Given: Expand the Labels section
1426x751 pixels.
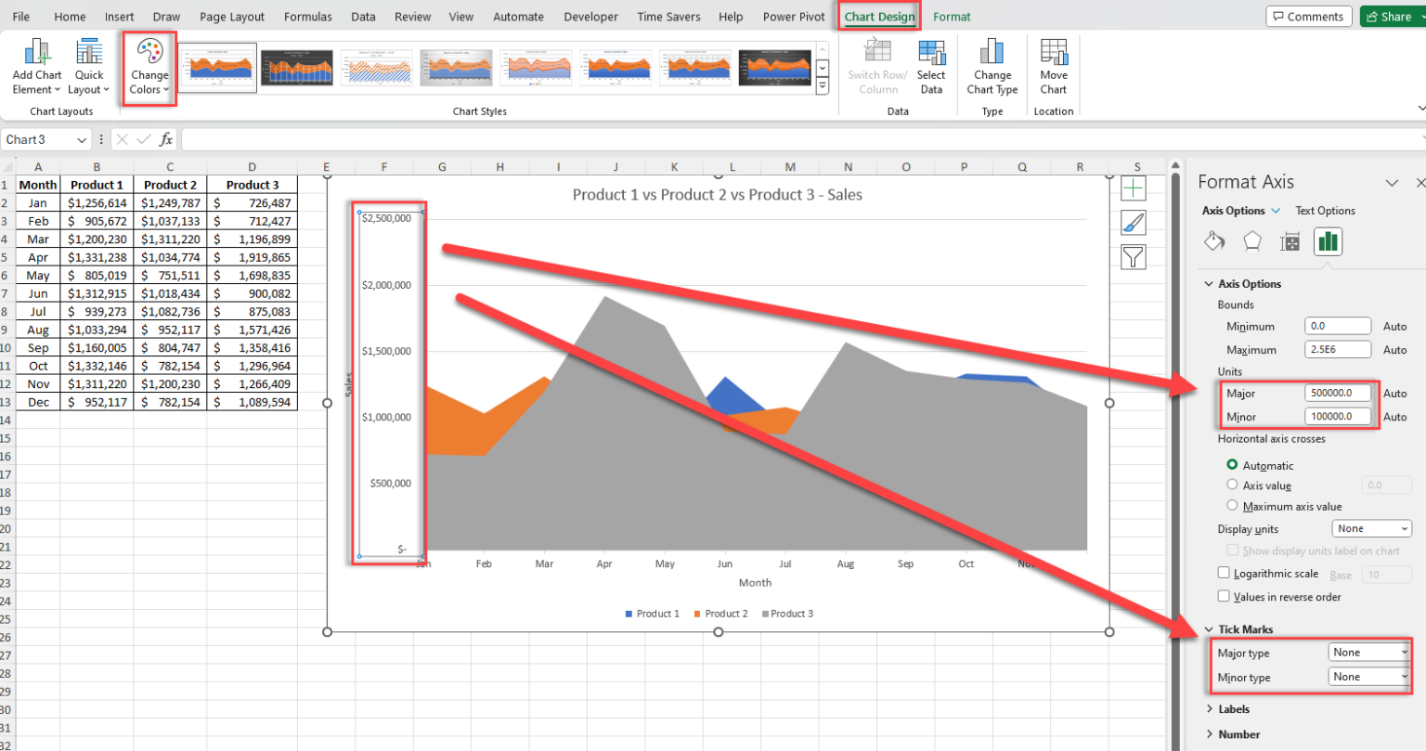Looking at the screenshot, I should click(1233, 709).
